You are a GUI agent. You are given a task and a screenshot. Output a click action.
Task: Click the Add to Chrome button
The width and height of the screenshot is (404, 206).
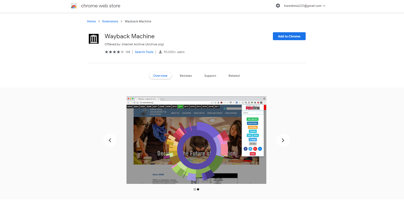[x=289, y=36]
